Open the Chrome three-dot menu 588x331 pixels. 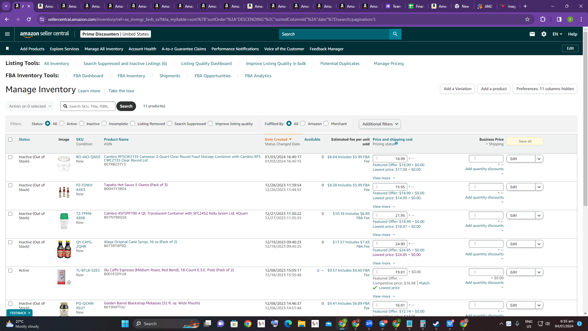pos(581,19)
